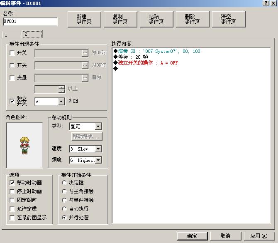Open the second switch selector ellipsis button
This screenshot has height=243, width=278.
(85, 65)
